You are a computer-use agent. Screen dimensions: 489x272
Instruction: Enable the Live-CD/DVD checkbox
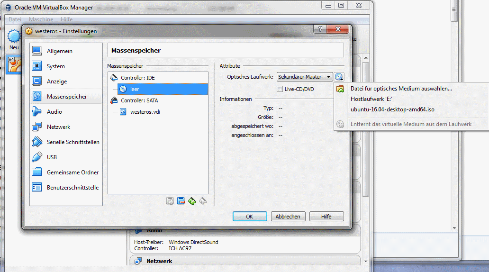coord(280,89)
